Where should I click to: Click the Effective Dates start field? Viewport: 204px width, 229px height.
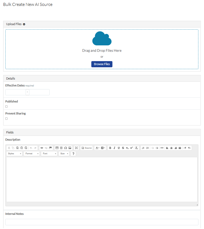[15, 92]
